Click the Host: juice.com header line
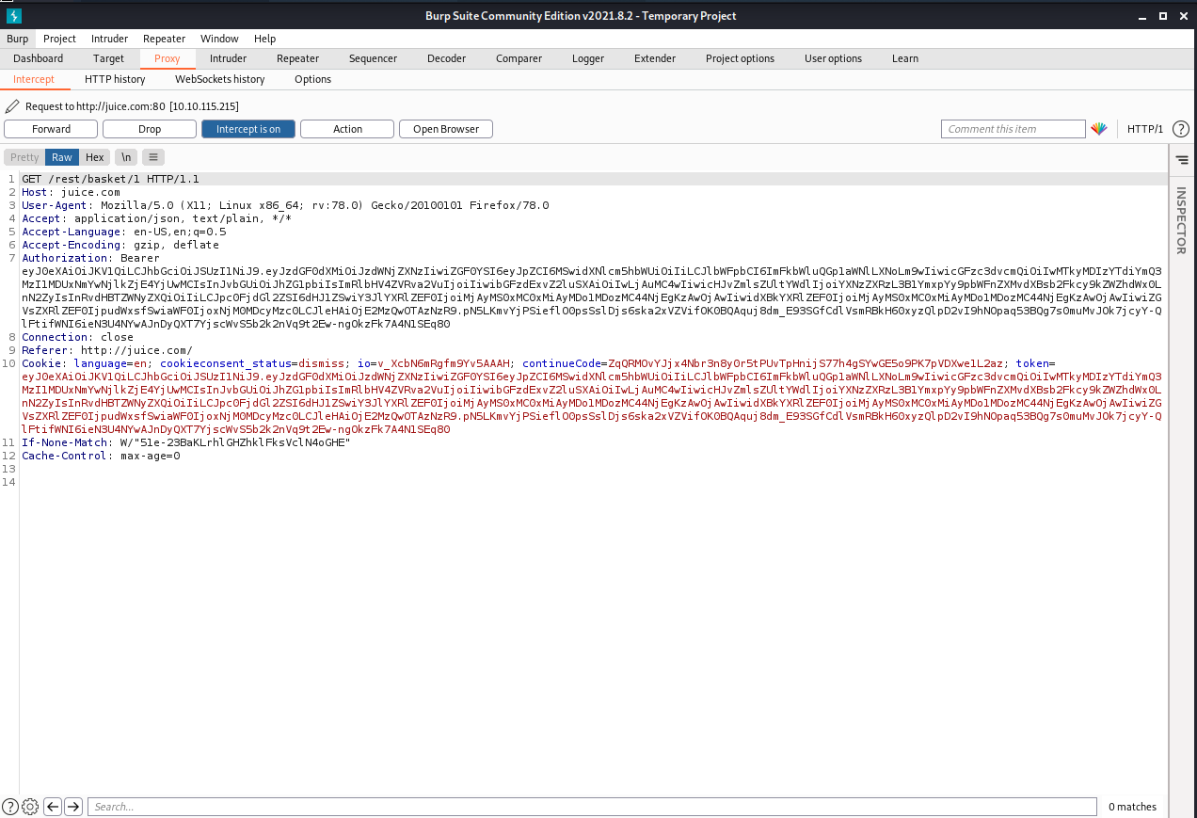This screenshot has height=818, width=1197. (x=72, y=192)
